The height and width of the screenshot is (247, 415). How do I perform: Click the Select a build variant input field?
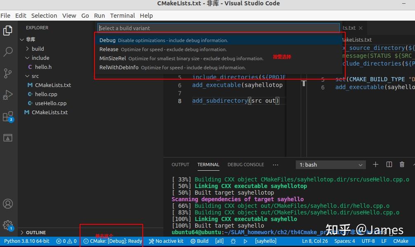[x=219, y=28]
